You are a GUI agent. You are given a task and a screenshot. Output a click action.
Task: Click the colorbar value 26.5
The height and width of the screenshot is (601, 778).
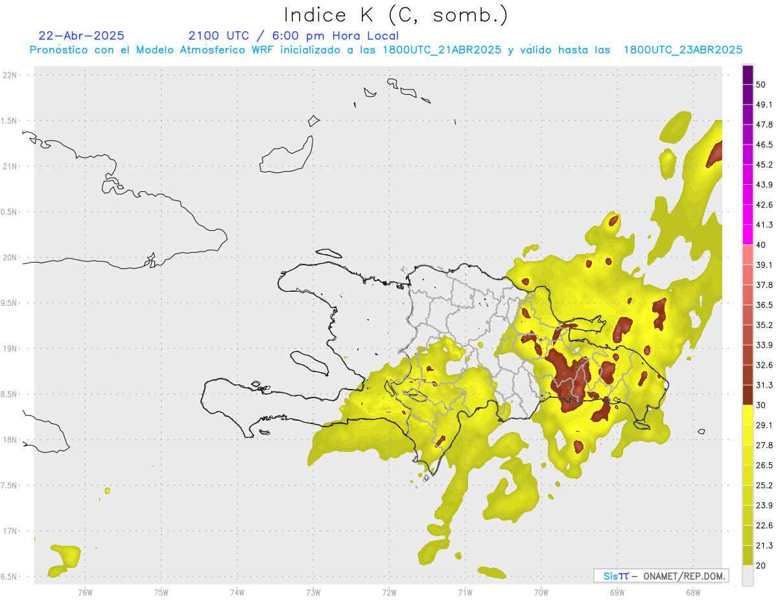[764, 465]
